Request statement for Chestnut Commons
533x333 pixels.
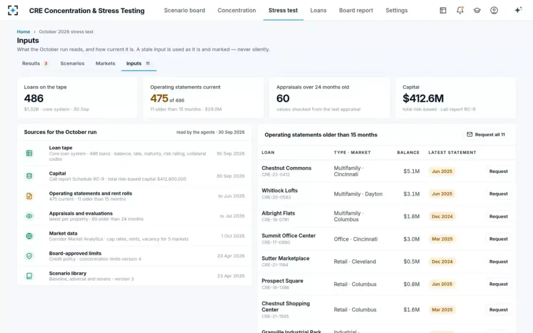tap(498, 171)
